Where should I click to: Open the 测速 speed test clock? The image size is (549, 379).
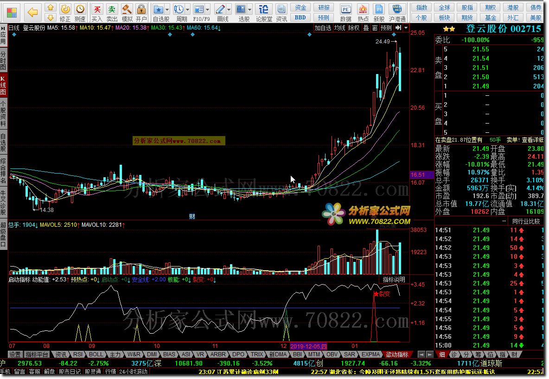80,12
